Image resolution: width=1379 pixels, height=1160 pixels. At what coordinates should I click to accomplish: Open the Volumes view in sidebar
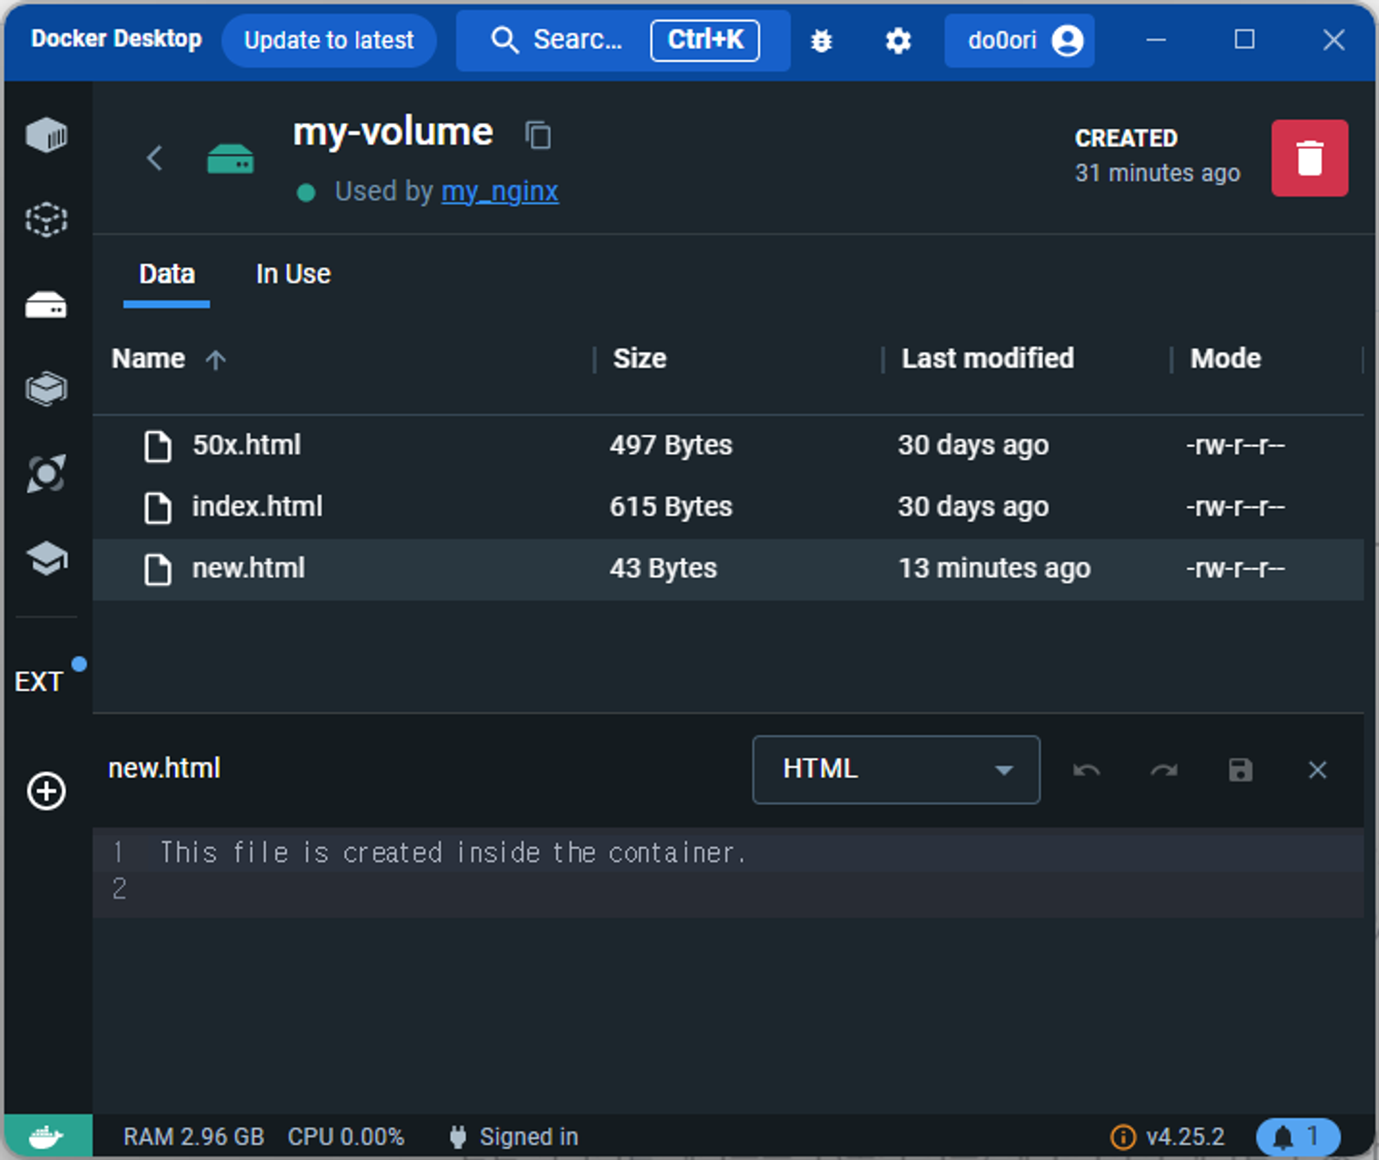(x=46, y=305)
